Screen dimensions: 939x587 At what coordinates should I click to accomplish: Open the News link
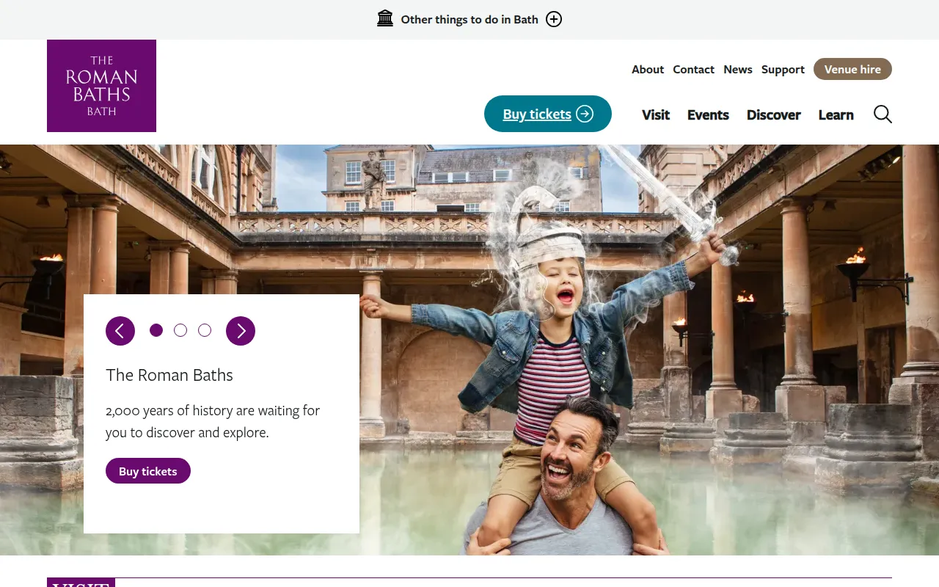point(738,69)
